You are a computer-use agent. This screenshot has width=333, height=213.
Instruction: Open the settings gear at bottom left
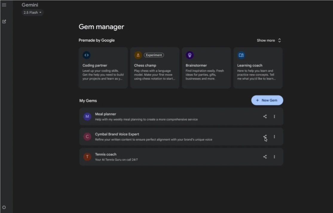tap(4, 207)
